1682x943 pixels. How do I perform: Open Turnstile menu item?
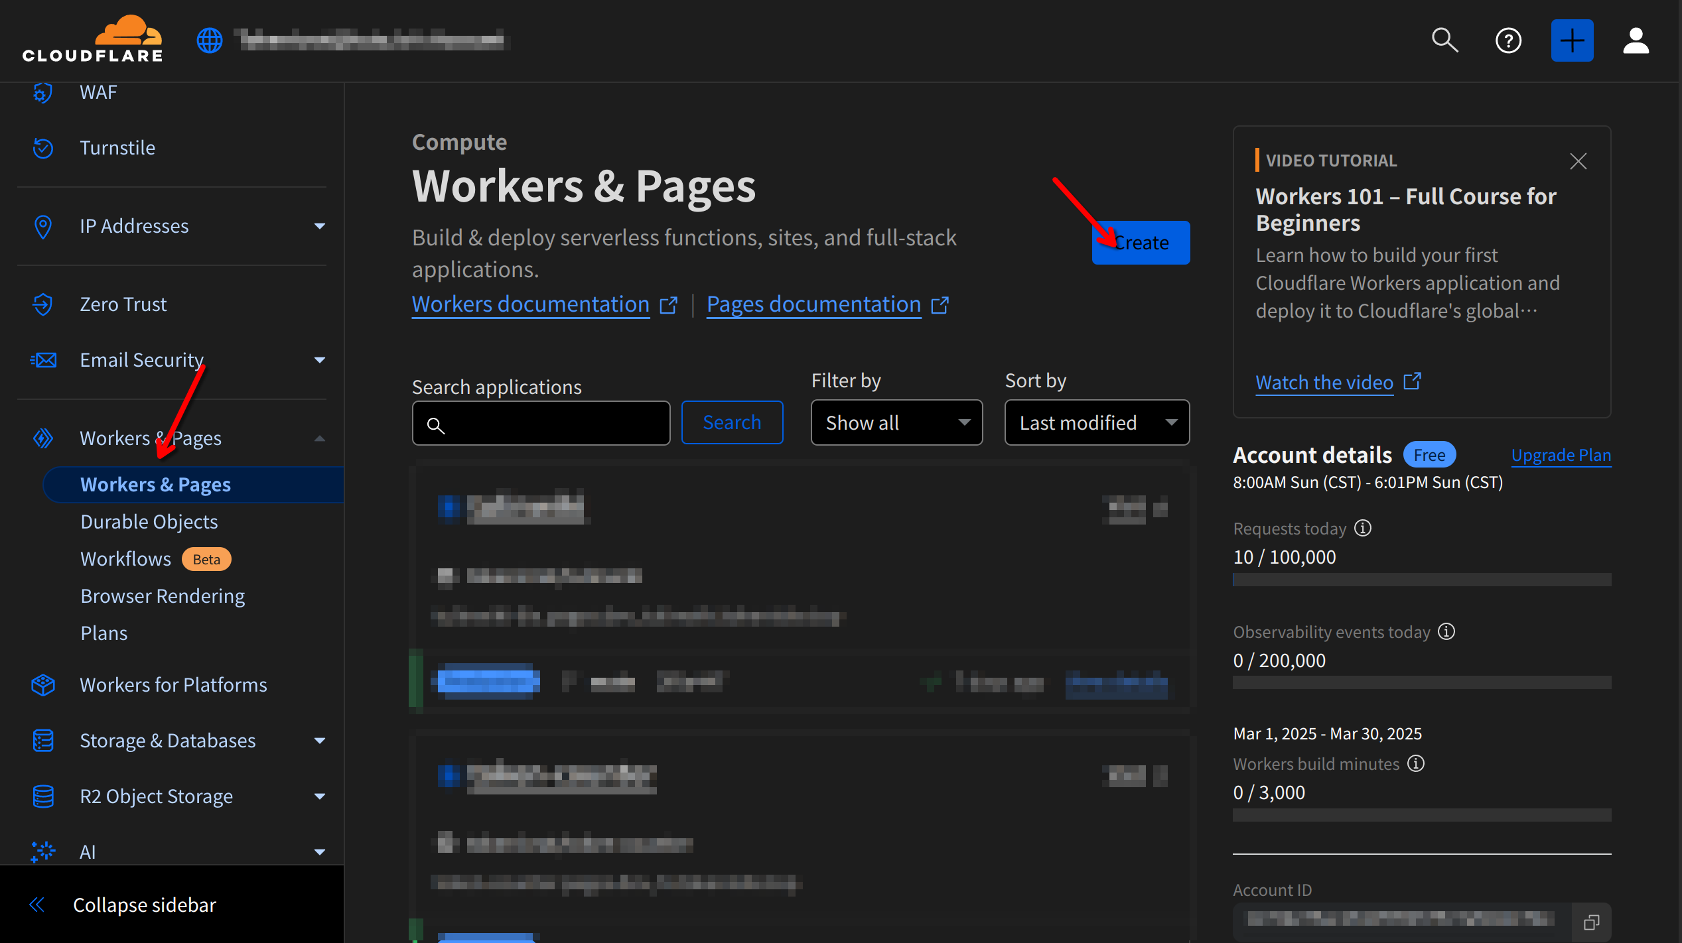117,148
